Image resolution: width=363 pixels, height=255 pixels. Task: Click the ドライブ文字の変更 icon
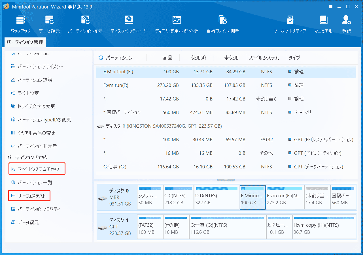click(13, 106)
